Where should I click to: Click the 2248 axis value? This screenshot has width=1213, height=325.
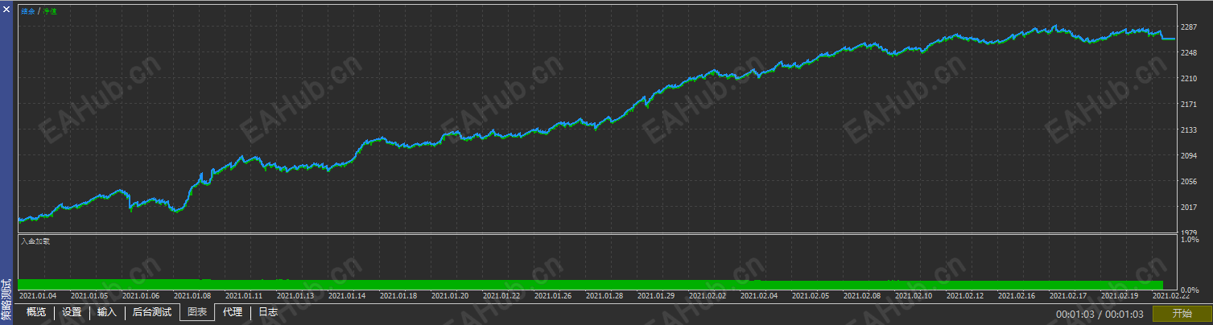click(x=1189, y=53)
